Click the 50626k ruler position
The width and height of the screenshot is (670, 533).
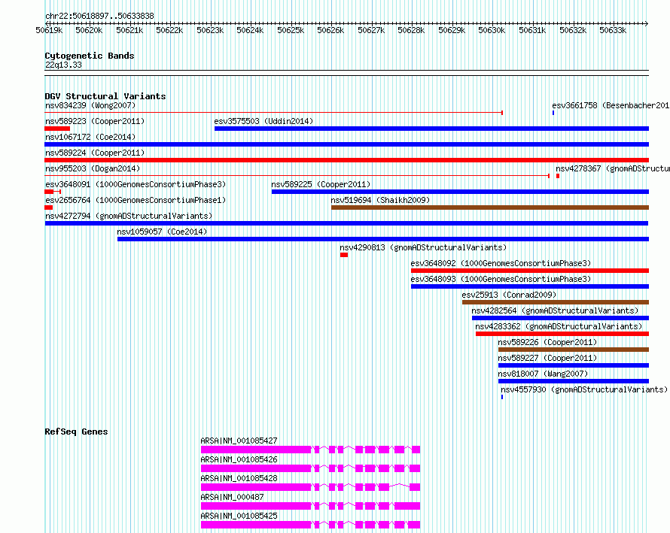tap(330, 30)
